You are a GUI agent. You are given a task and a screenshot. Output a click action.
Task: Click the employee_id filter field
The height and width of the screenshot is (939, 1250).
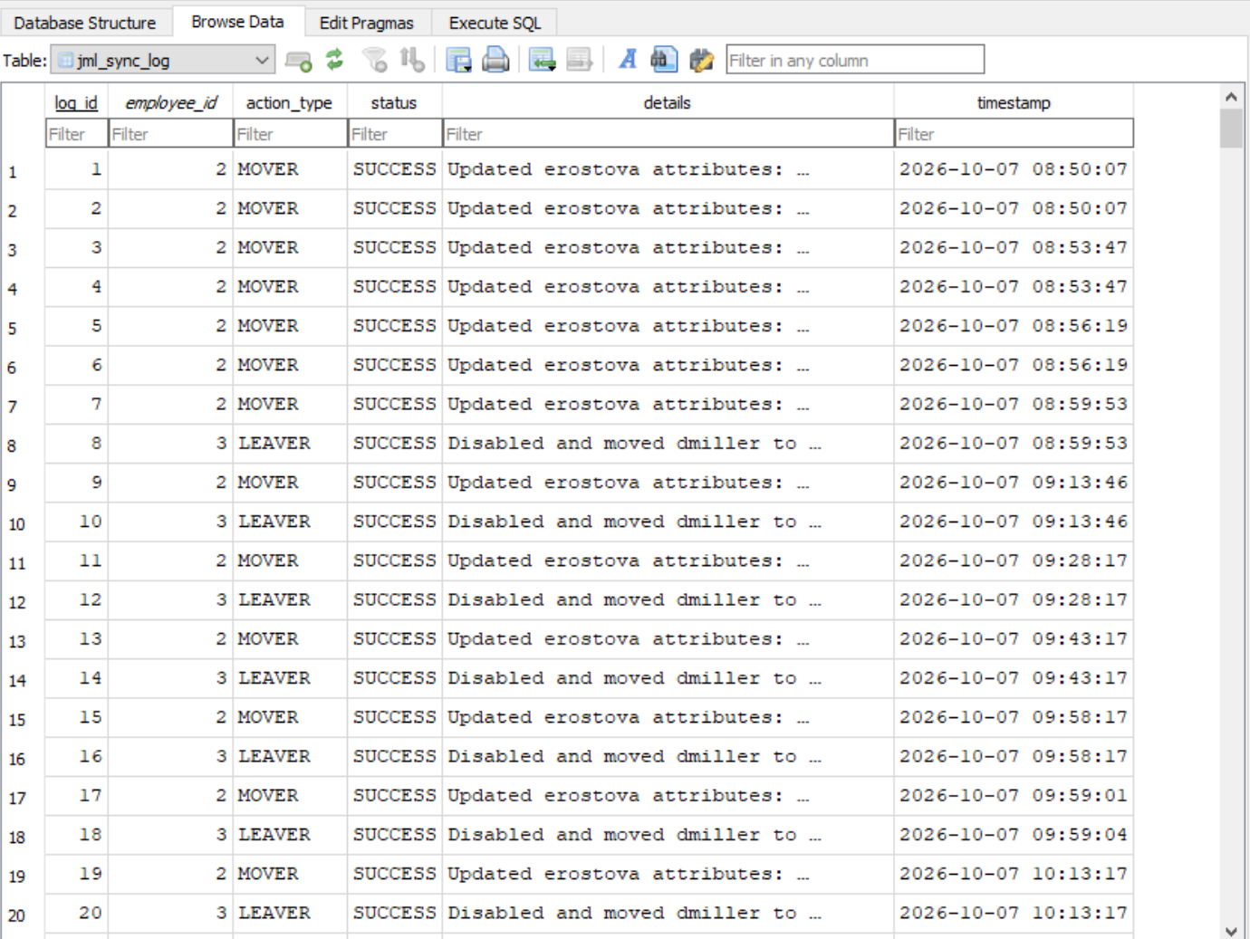[171, 134]
